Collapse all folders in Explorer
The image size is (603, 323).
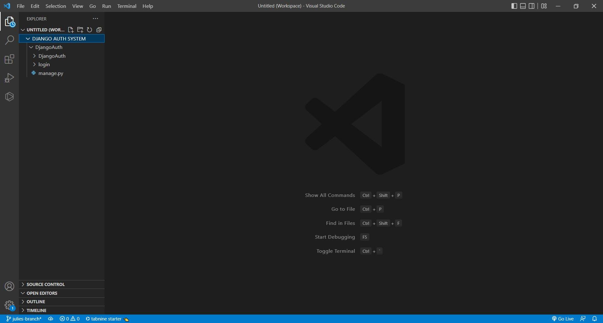(99, 30)
